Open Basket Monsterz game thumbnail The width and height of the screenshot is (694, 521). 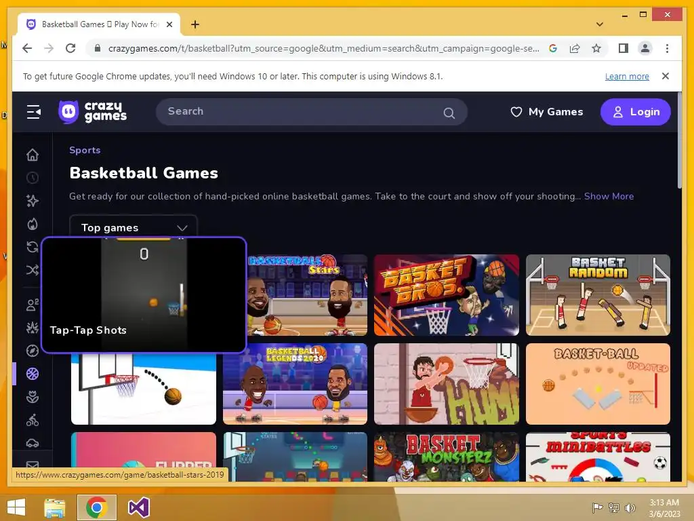point(446,457)
